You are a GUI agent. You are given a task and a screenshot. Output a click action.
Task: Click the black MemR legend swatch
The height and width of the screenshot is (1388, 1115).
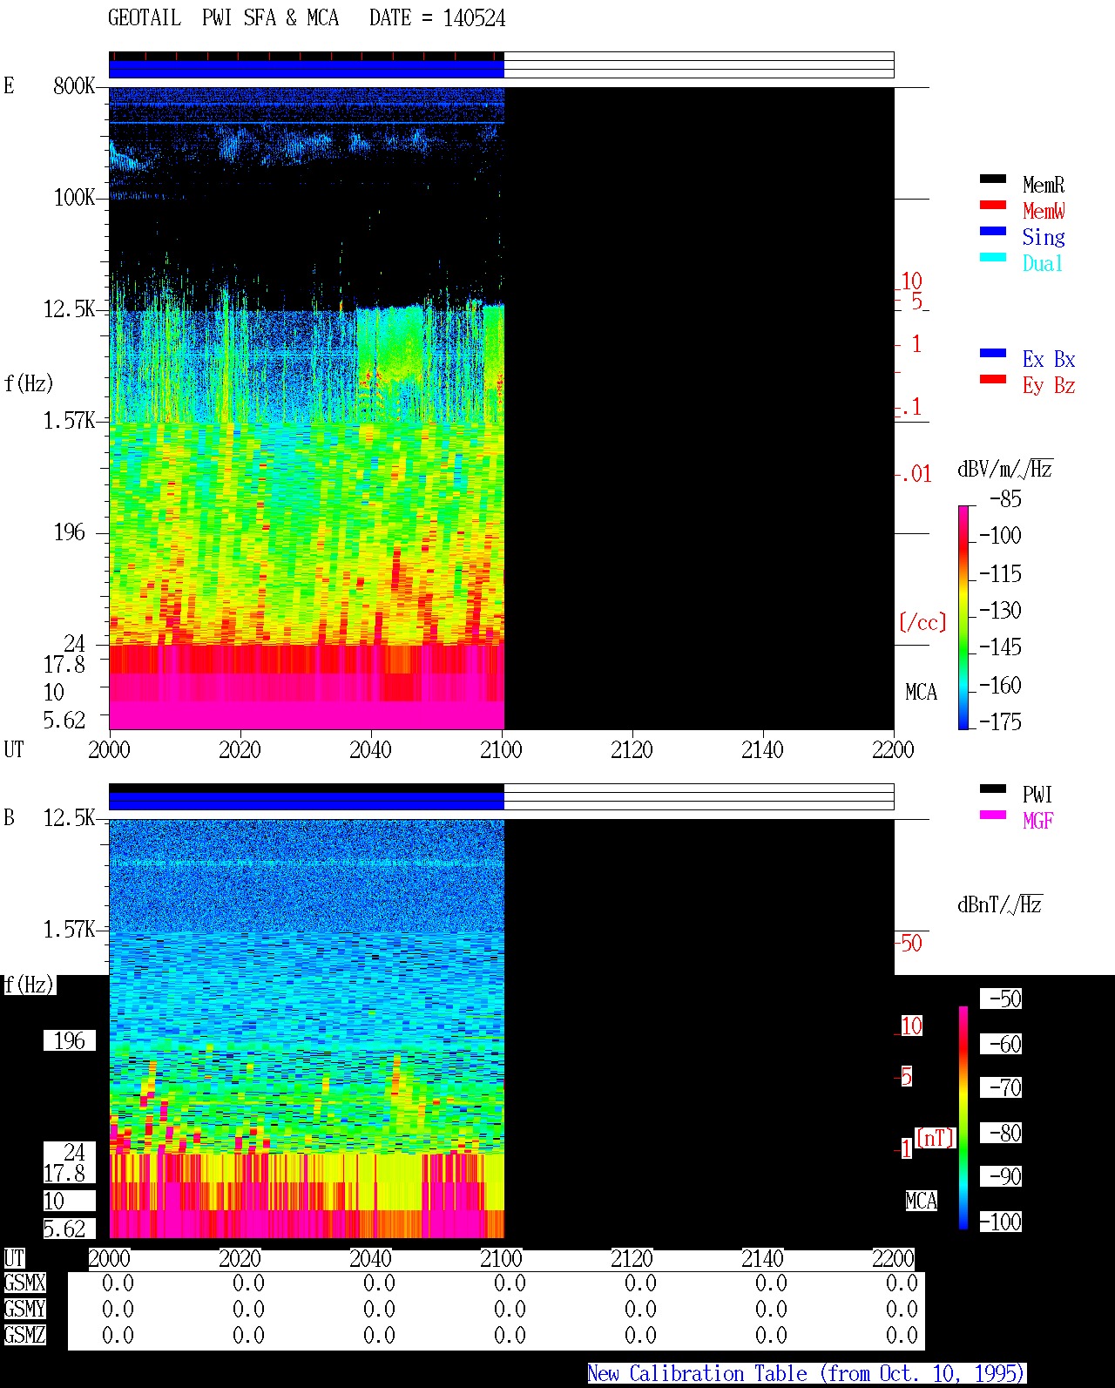tap(993, 179)
